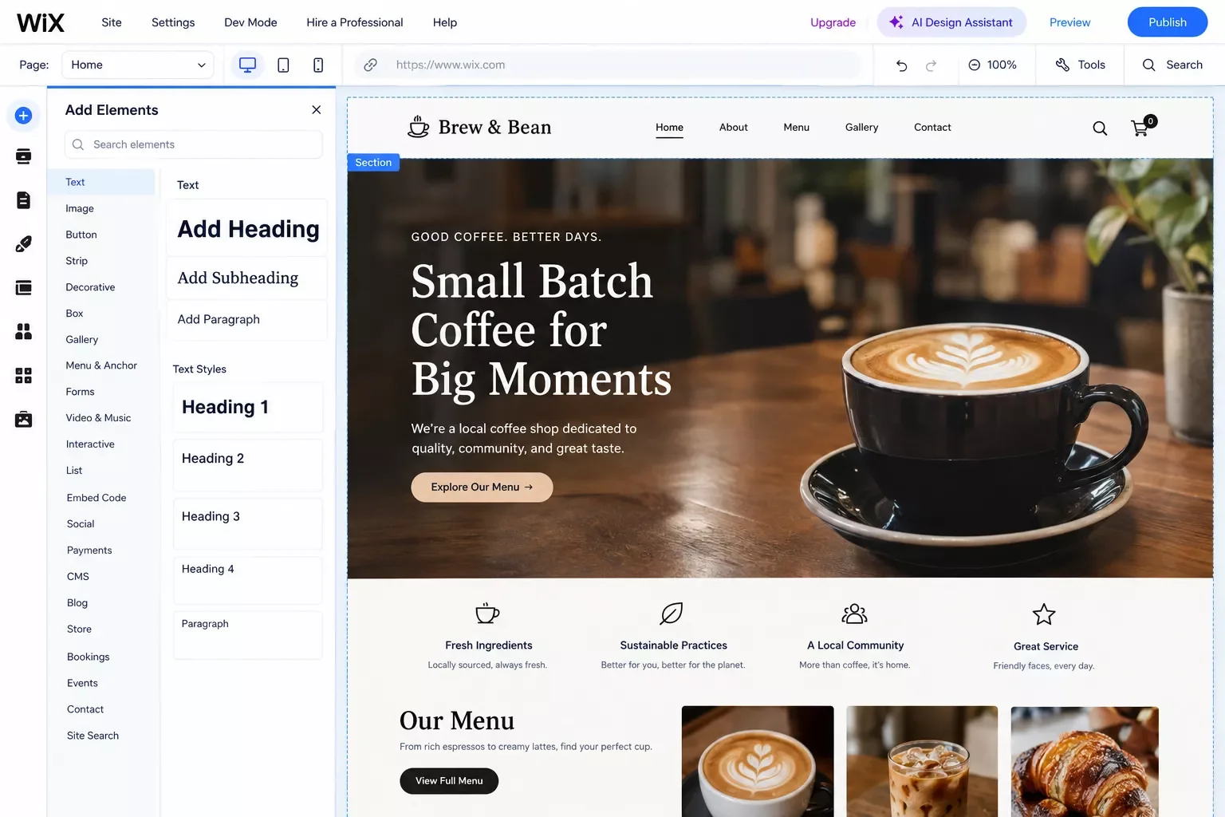Click the site search magnifier in header
This screenshot has height=817, width=1225.
click(1100, 128)
